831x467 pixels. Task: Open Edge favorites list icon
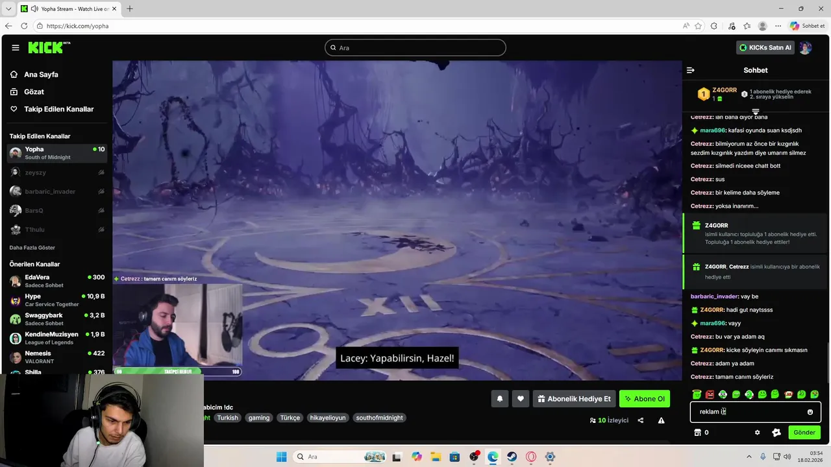747,26
